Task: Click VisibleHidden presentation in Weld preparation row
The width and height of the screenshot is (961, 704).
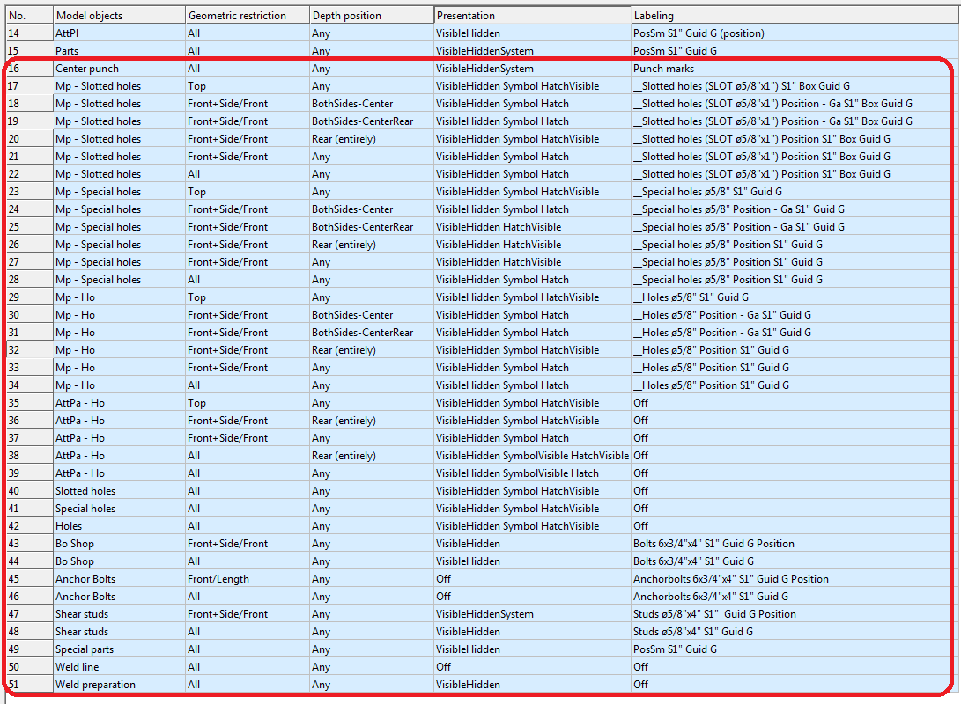Action: coord(533,685)
